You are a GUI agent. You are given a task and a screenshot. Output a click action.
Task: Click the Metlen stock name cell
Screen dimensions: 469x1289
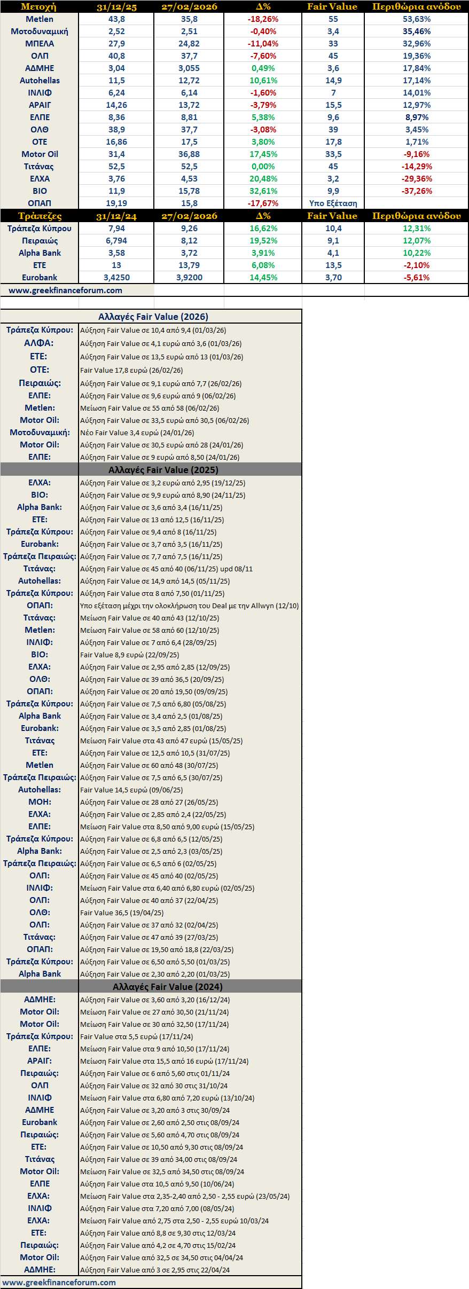click(40, 19)
